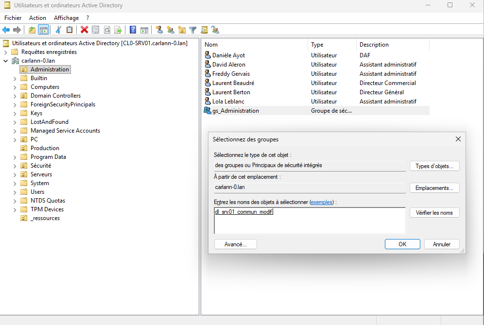This screenshot has width=484, height=325.
Task: Expand the Computers container
Action: click(15, 87)
